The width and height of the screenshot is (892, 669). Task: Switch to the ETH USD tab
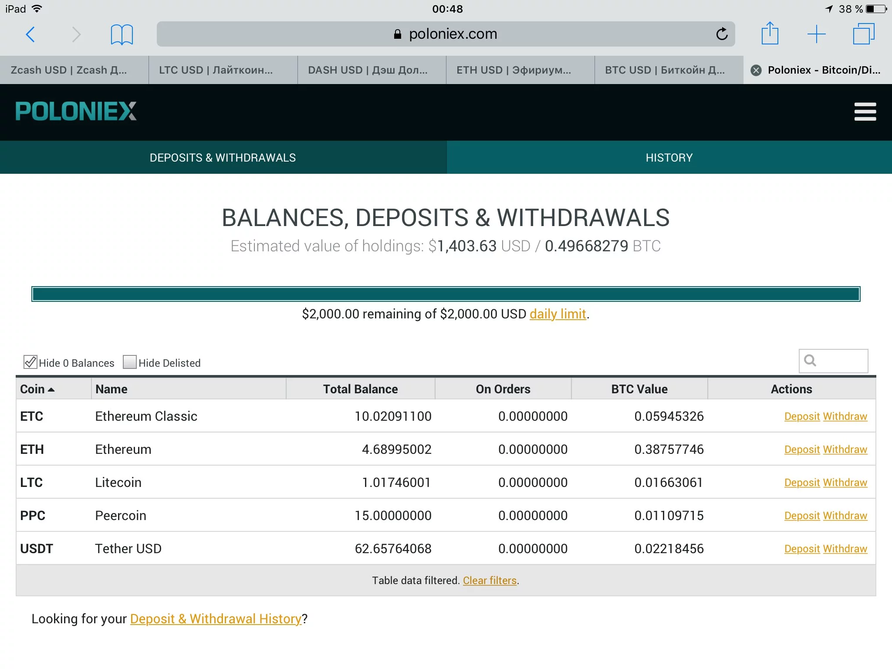coord(520,70)
